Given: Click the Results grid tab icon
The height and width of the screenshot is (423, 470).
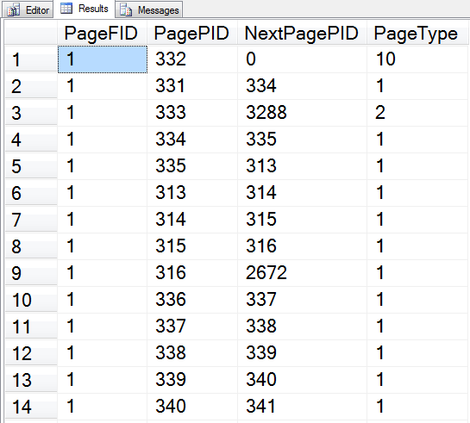Looking at the screenshot, I should (x=66, y=9).
